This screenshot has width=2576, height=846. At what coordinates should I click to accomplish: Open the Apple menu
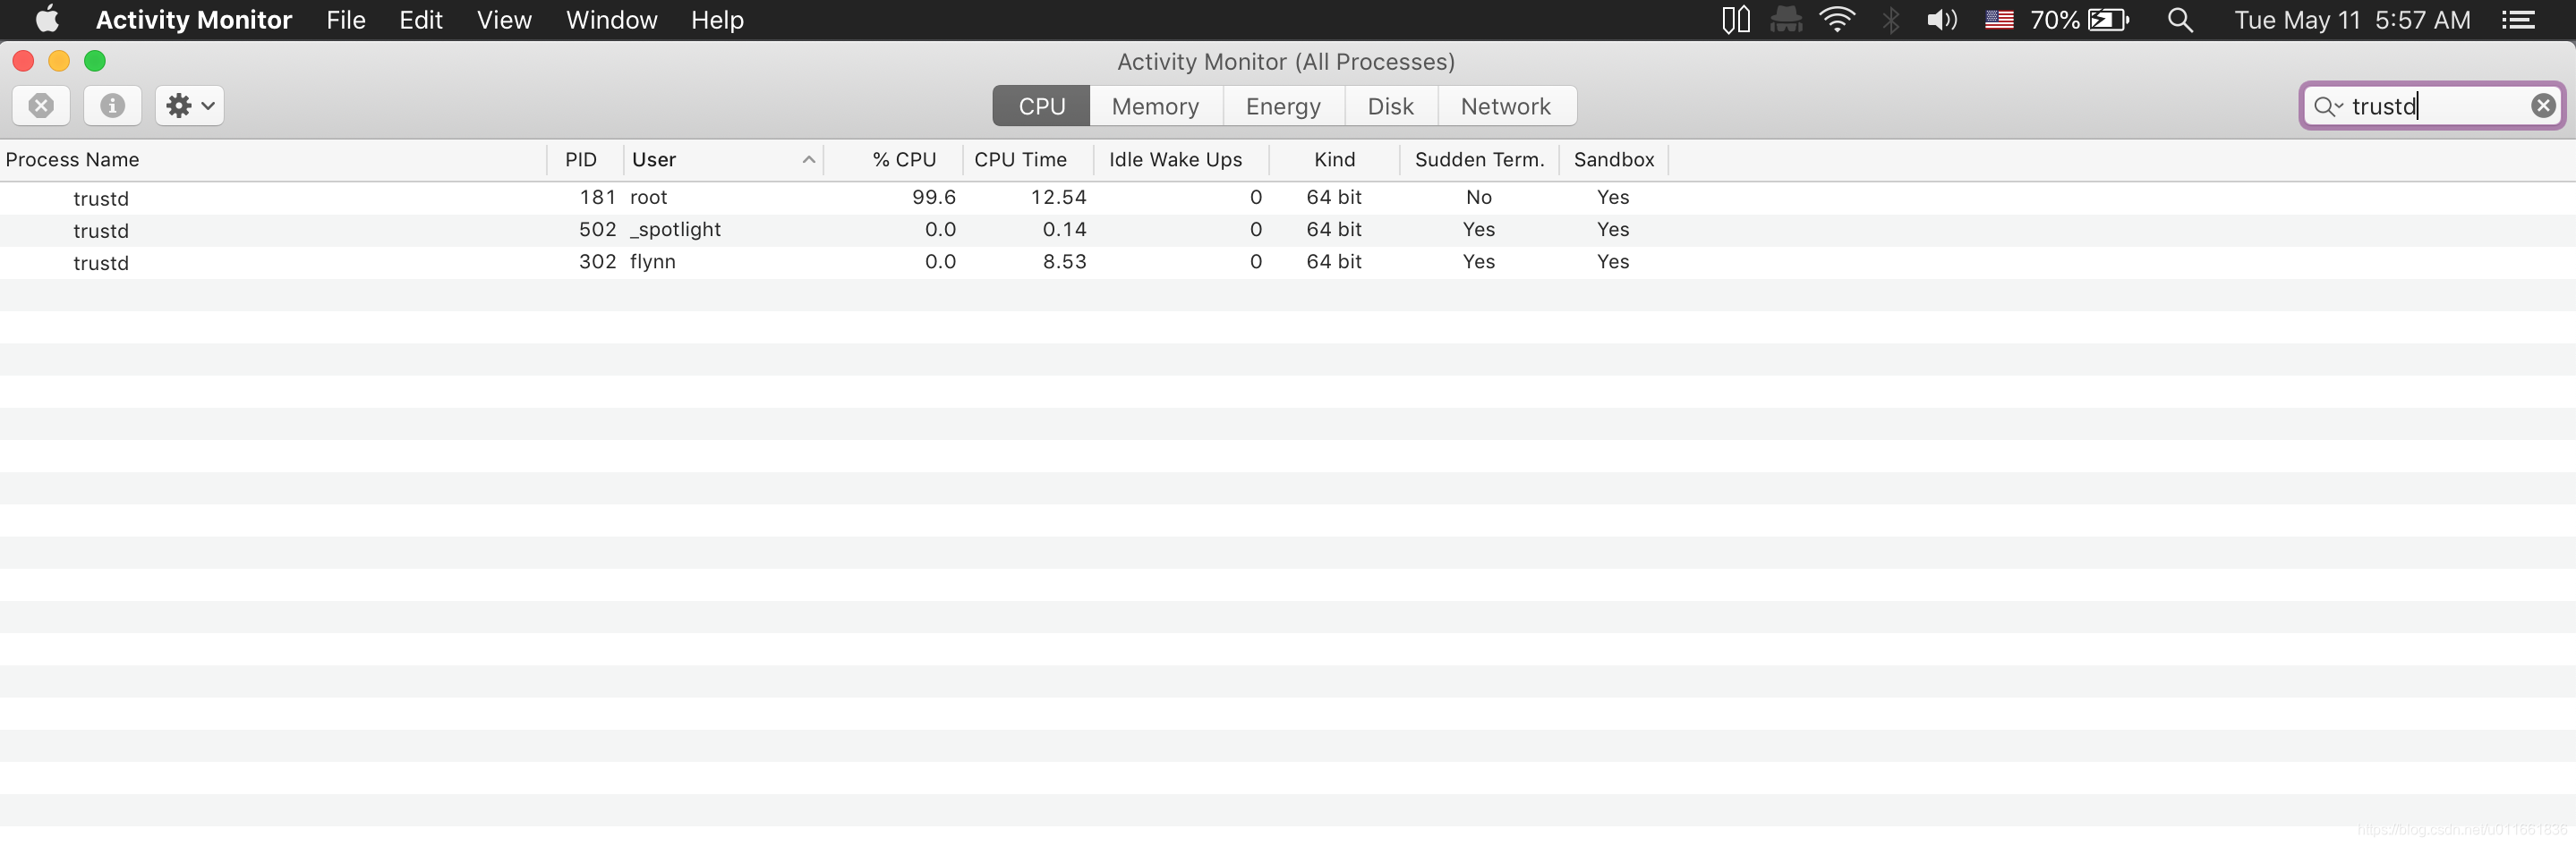(47, 20)
